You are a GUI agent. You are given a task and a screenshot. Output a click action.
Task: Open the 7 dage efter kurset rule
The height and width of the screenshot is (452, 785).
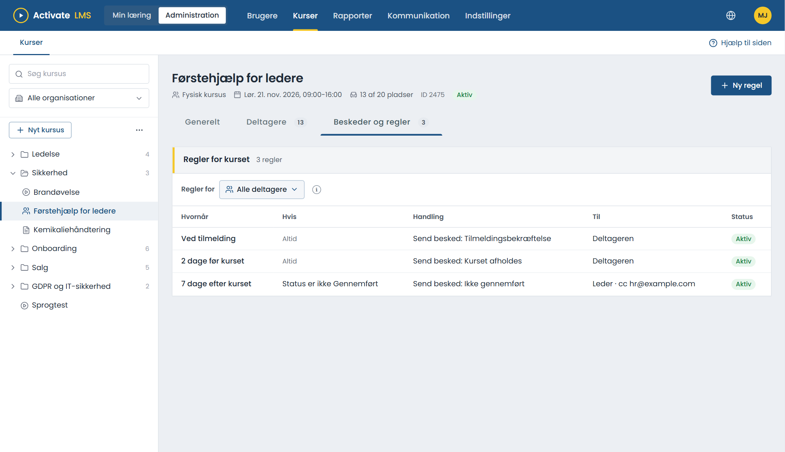(x=471, y=284)
